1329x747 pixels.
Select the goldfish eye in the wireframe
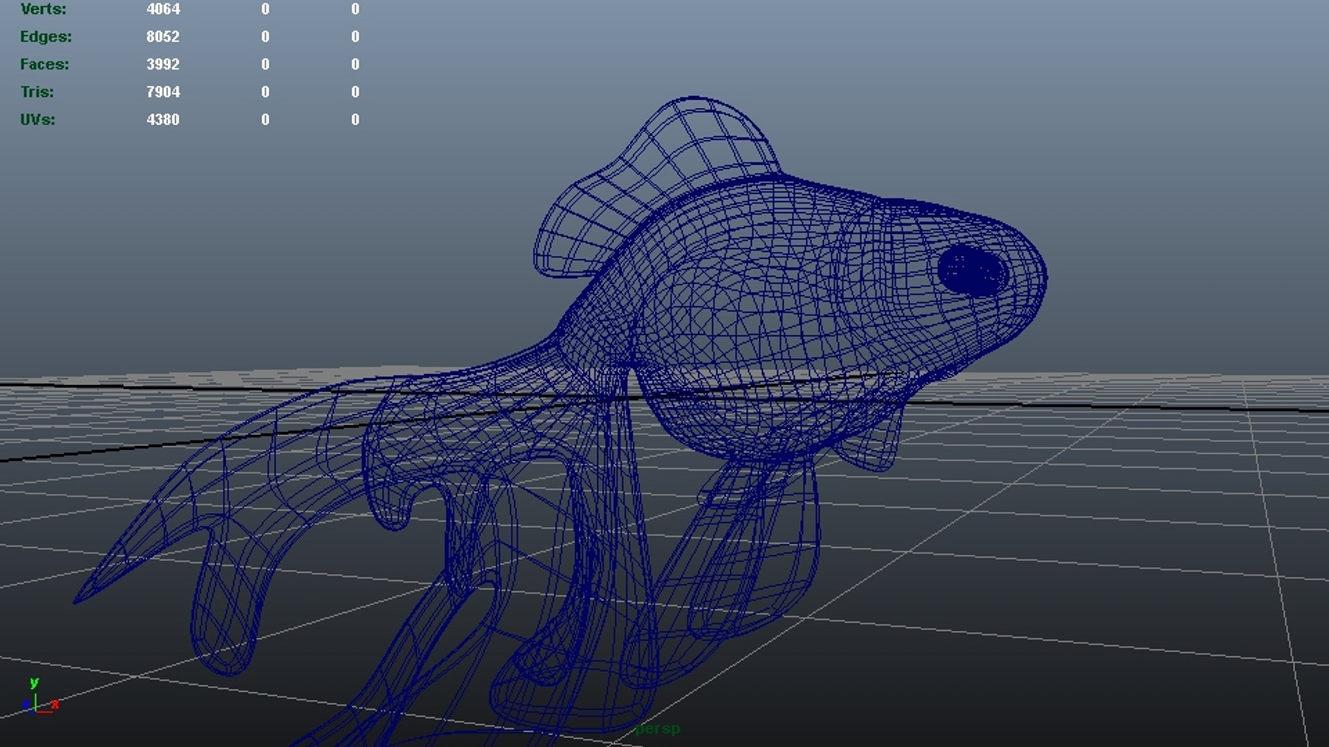click(x=973, y=271)
